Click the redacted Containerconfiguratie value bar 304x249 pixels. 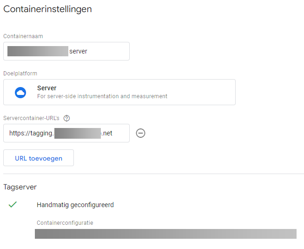[x=165, y=234]
